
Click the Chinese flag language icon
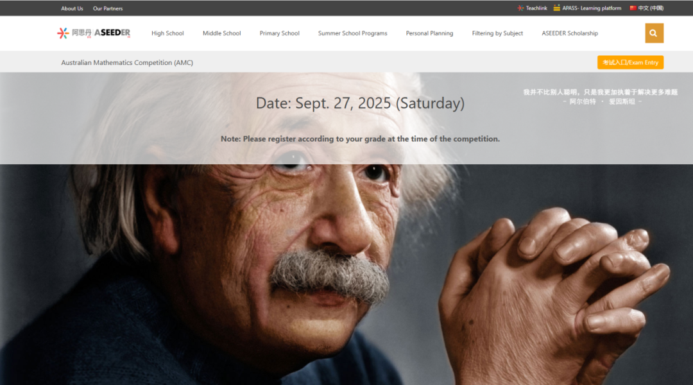pos(633,8)
